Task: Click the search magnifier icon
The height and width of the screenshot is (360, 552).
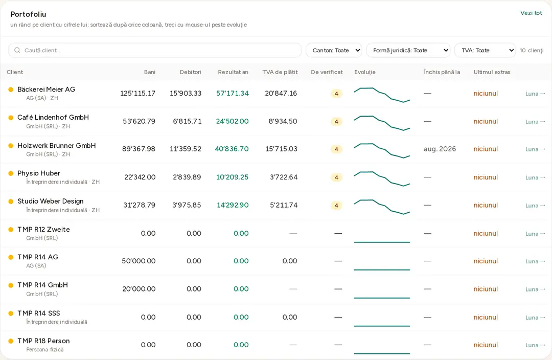Action: click(x=17, y=51)
